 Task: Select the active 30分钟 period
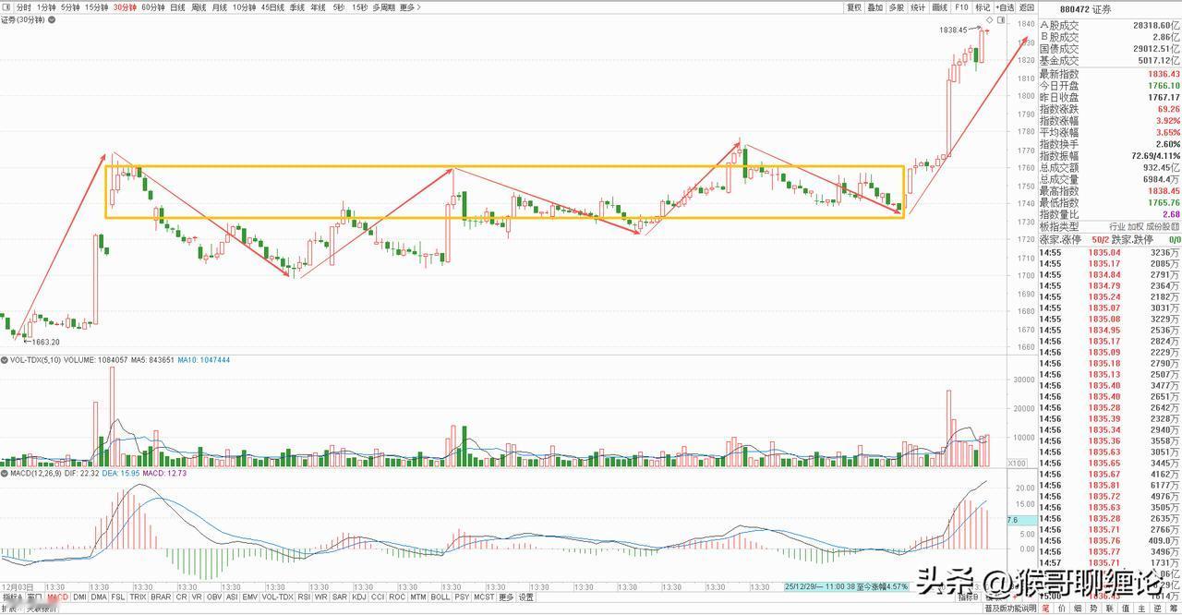click(125, 7)
